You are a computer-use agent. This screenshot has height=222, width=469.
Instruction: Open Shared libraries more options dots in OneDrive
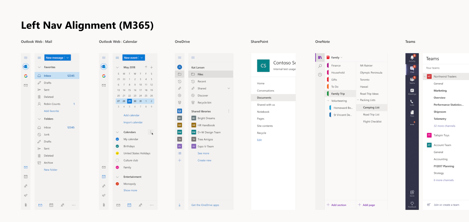pos(229,111)
